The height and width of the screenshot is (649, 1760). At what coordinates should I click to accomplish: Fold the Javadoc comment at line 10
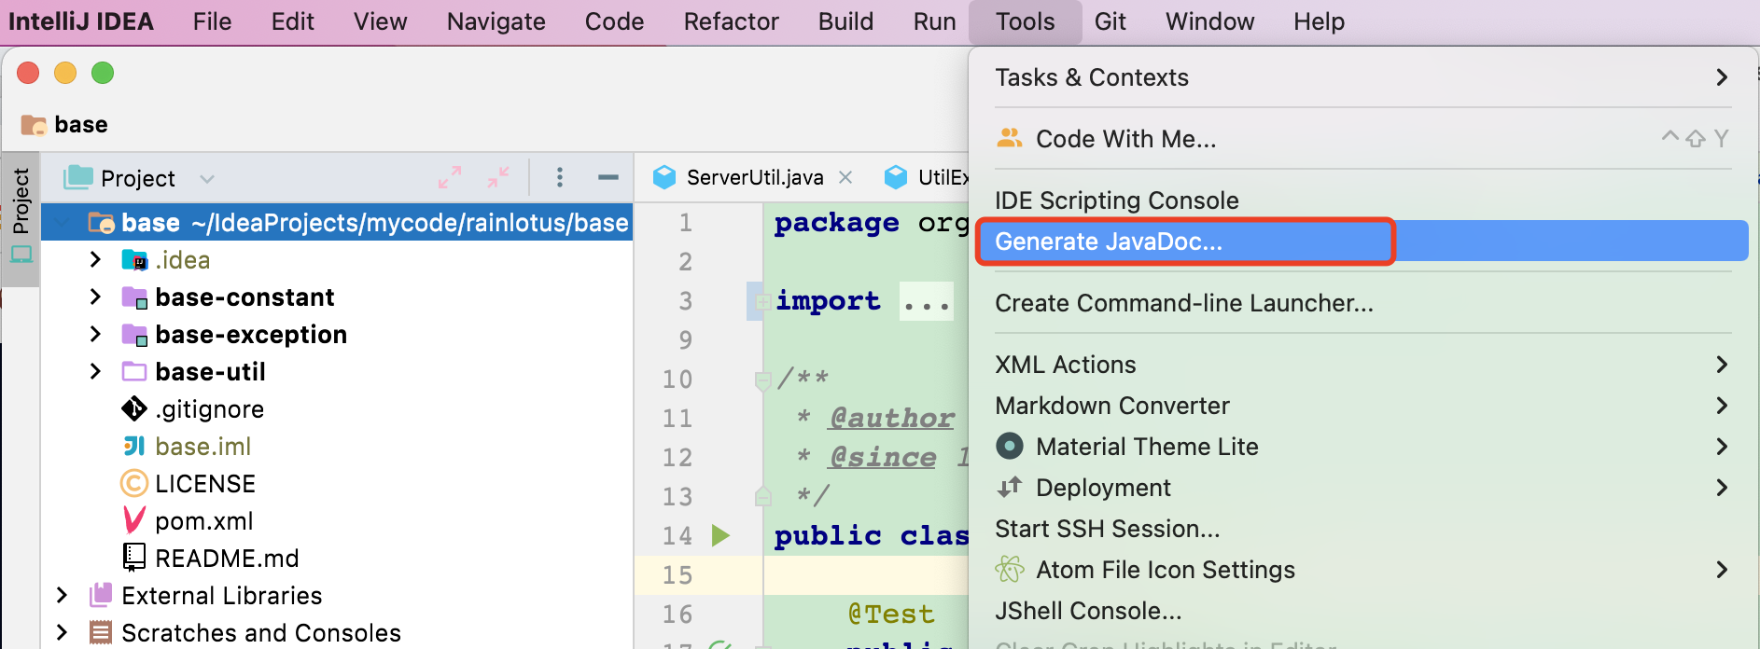(x=763, y=380)
